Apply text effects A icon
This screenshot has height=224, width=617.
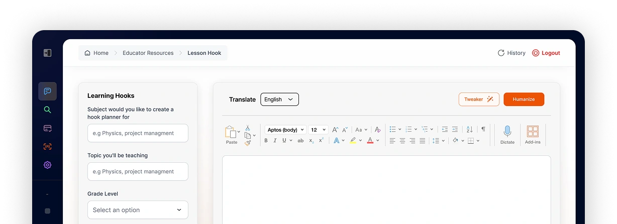pyautogui.click(x=337, y=141)
